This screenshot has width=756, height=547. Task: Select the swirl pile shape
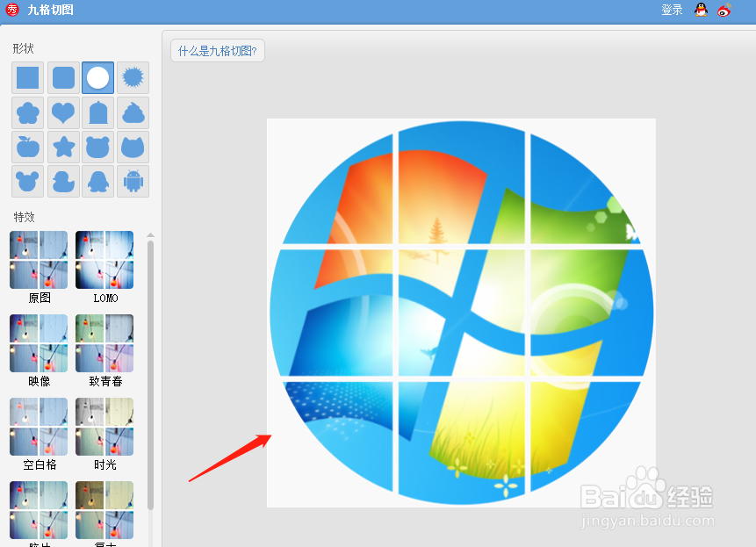click(133, 112)
